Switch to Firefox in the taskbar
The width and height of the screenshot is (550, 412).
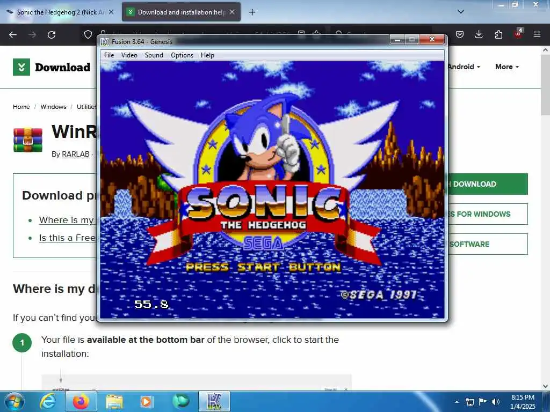(x=81, y=401)
